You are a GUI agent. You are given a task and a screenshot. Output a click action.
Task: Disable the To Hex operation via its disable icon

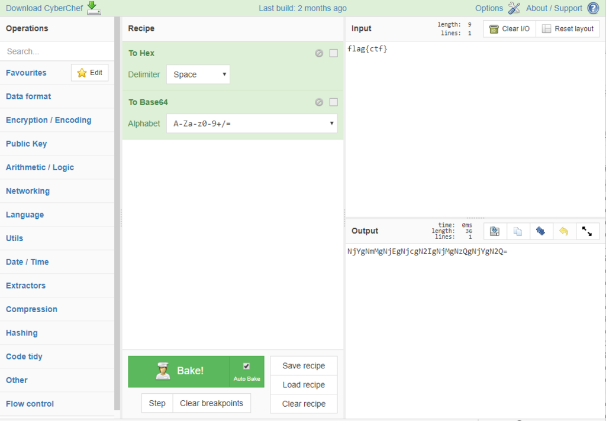pyautogui.click(x=319, y=53)
